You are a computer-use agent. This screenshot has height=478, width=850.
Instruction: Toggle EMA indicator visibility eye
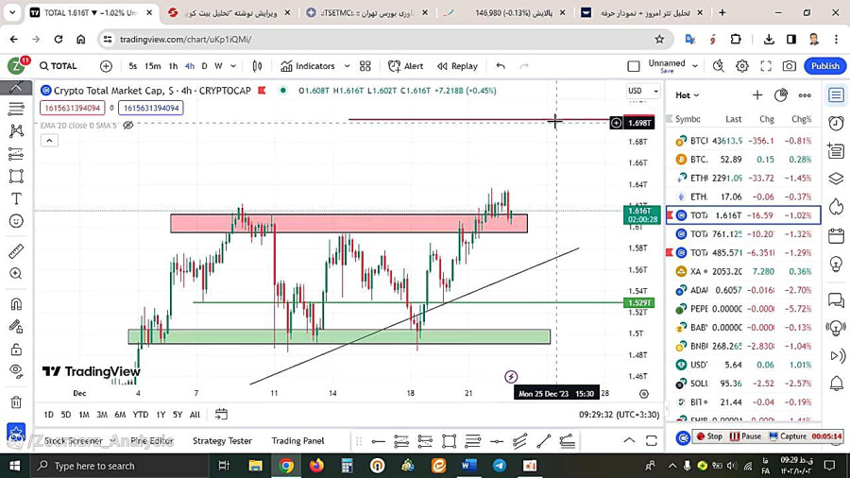pos(127,126)
